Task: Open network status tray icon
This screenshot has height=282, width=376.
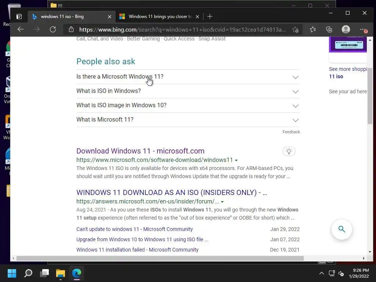Action: (332, 273)
